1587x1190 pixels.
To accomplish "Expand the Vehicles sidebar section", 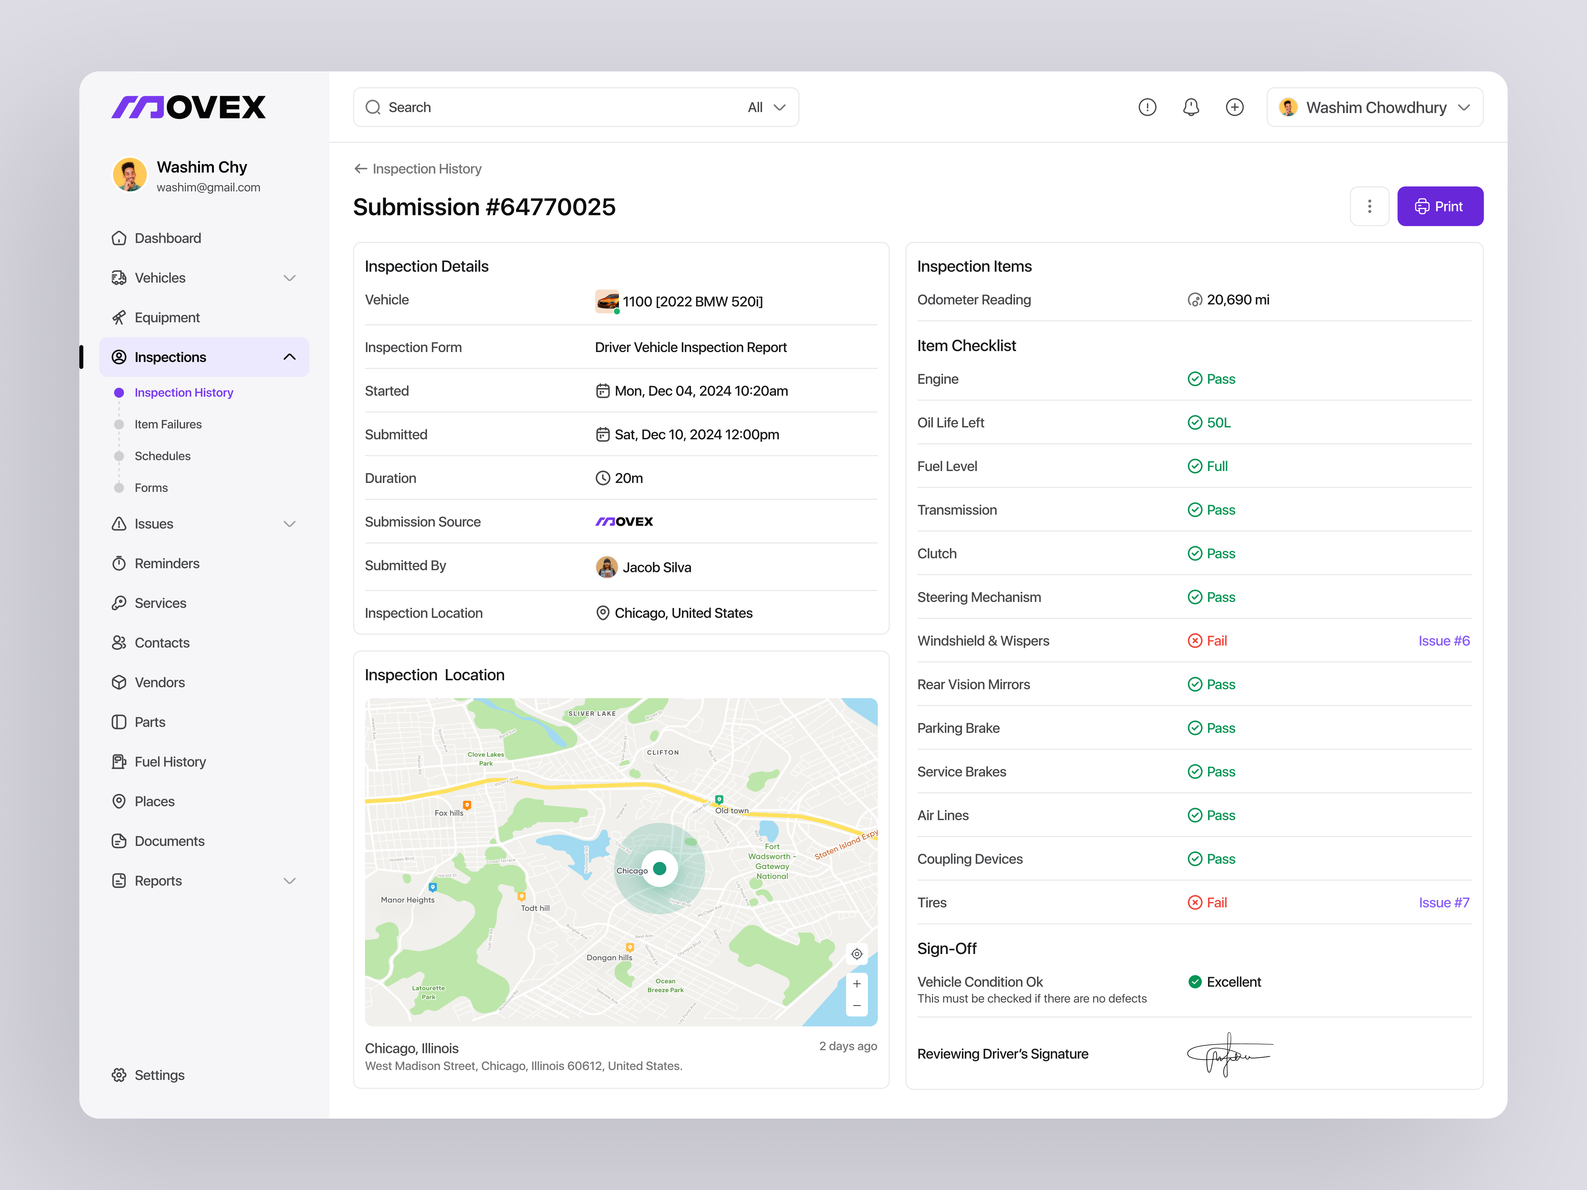I will (290, 278).
